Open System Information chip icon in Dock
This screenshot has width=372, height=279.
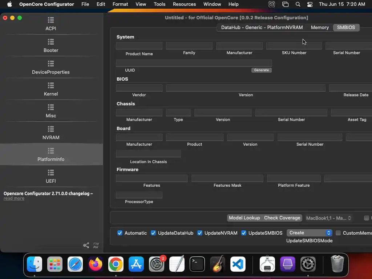coord(267,264)
